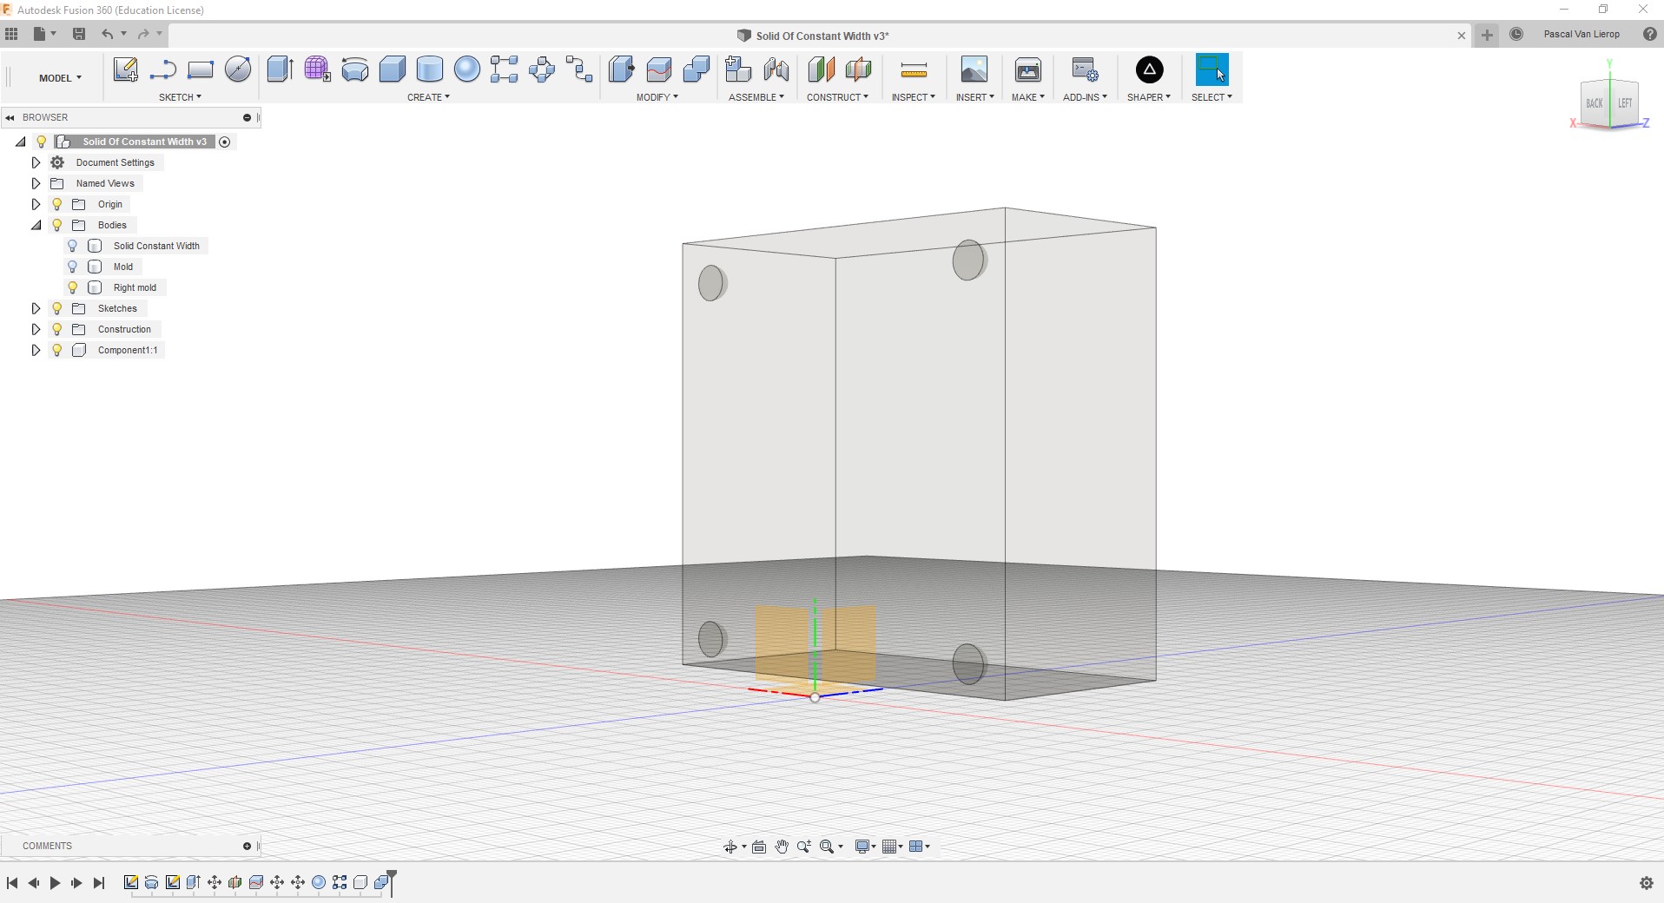Image resolution: width=1664 pixels, height=903 pixels.
Task: Click the BACK face of the view cube
Action: 1595,103
